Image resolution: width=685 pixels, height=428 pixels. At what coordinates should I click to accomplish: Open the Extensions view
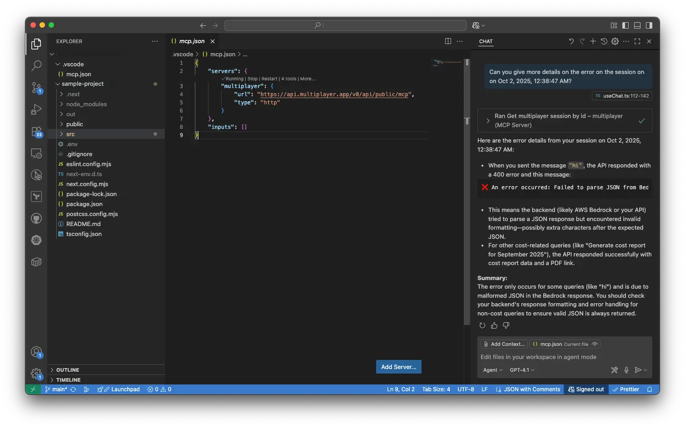click(x=36, y=131)
